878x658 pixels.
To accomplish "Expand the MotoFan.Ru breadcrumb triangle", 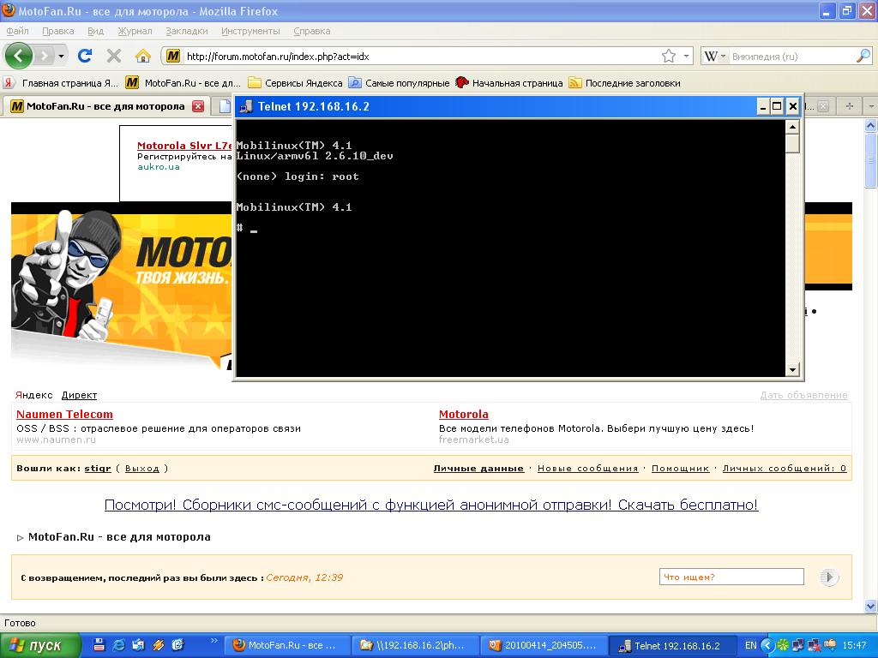I will (x=21, y=538).
